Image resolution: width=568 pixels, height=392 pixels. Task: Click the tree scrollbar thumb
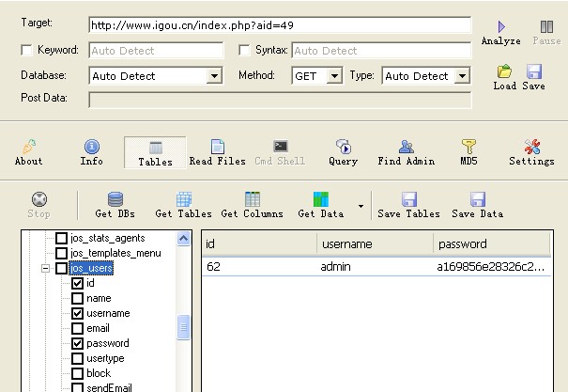point(183,327)
